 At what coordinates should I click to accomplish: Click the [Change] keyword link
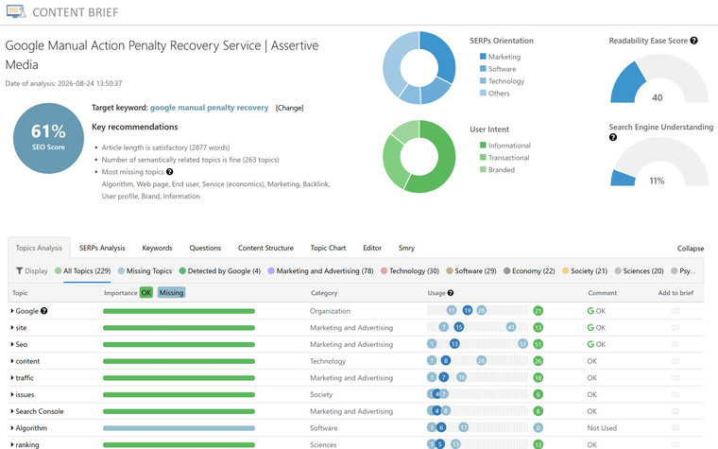point(289,108)
